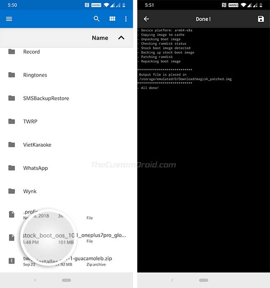Open the VietKaraoke folder
This screenshot has width=270, height=288.
(x=67, y=145)
